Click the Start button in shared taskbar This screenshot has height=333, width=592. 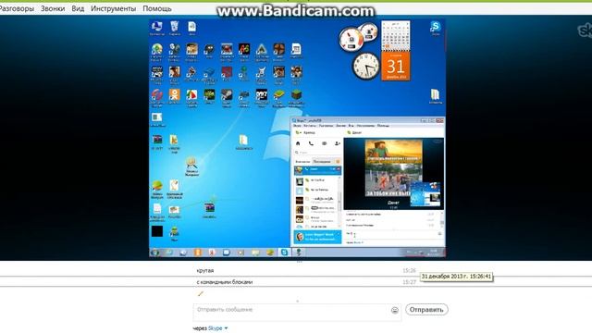pyautogui.click(x=154, y=253)
